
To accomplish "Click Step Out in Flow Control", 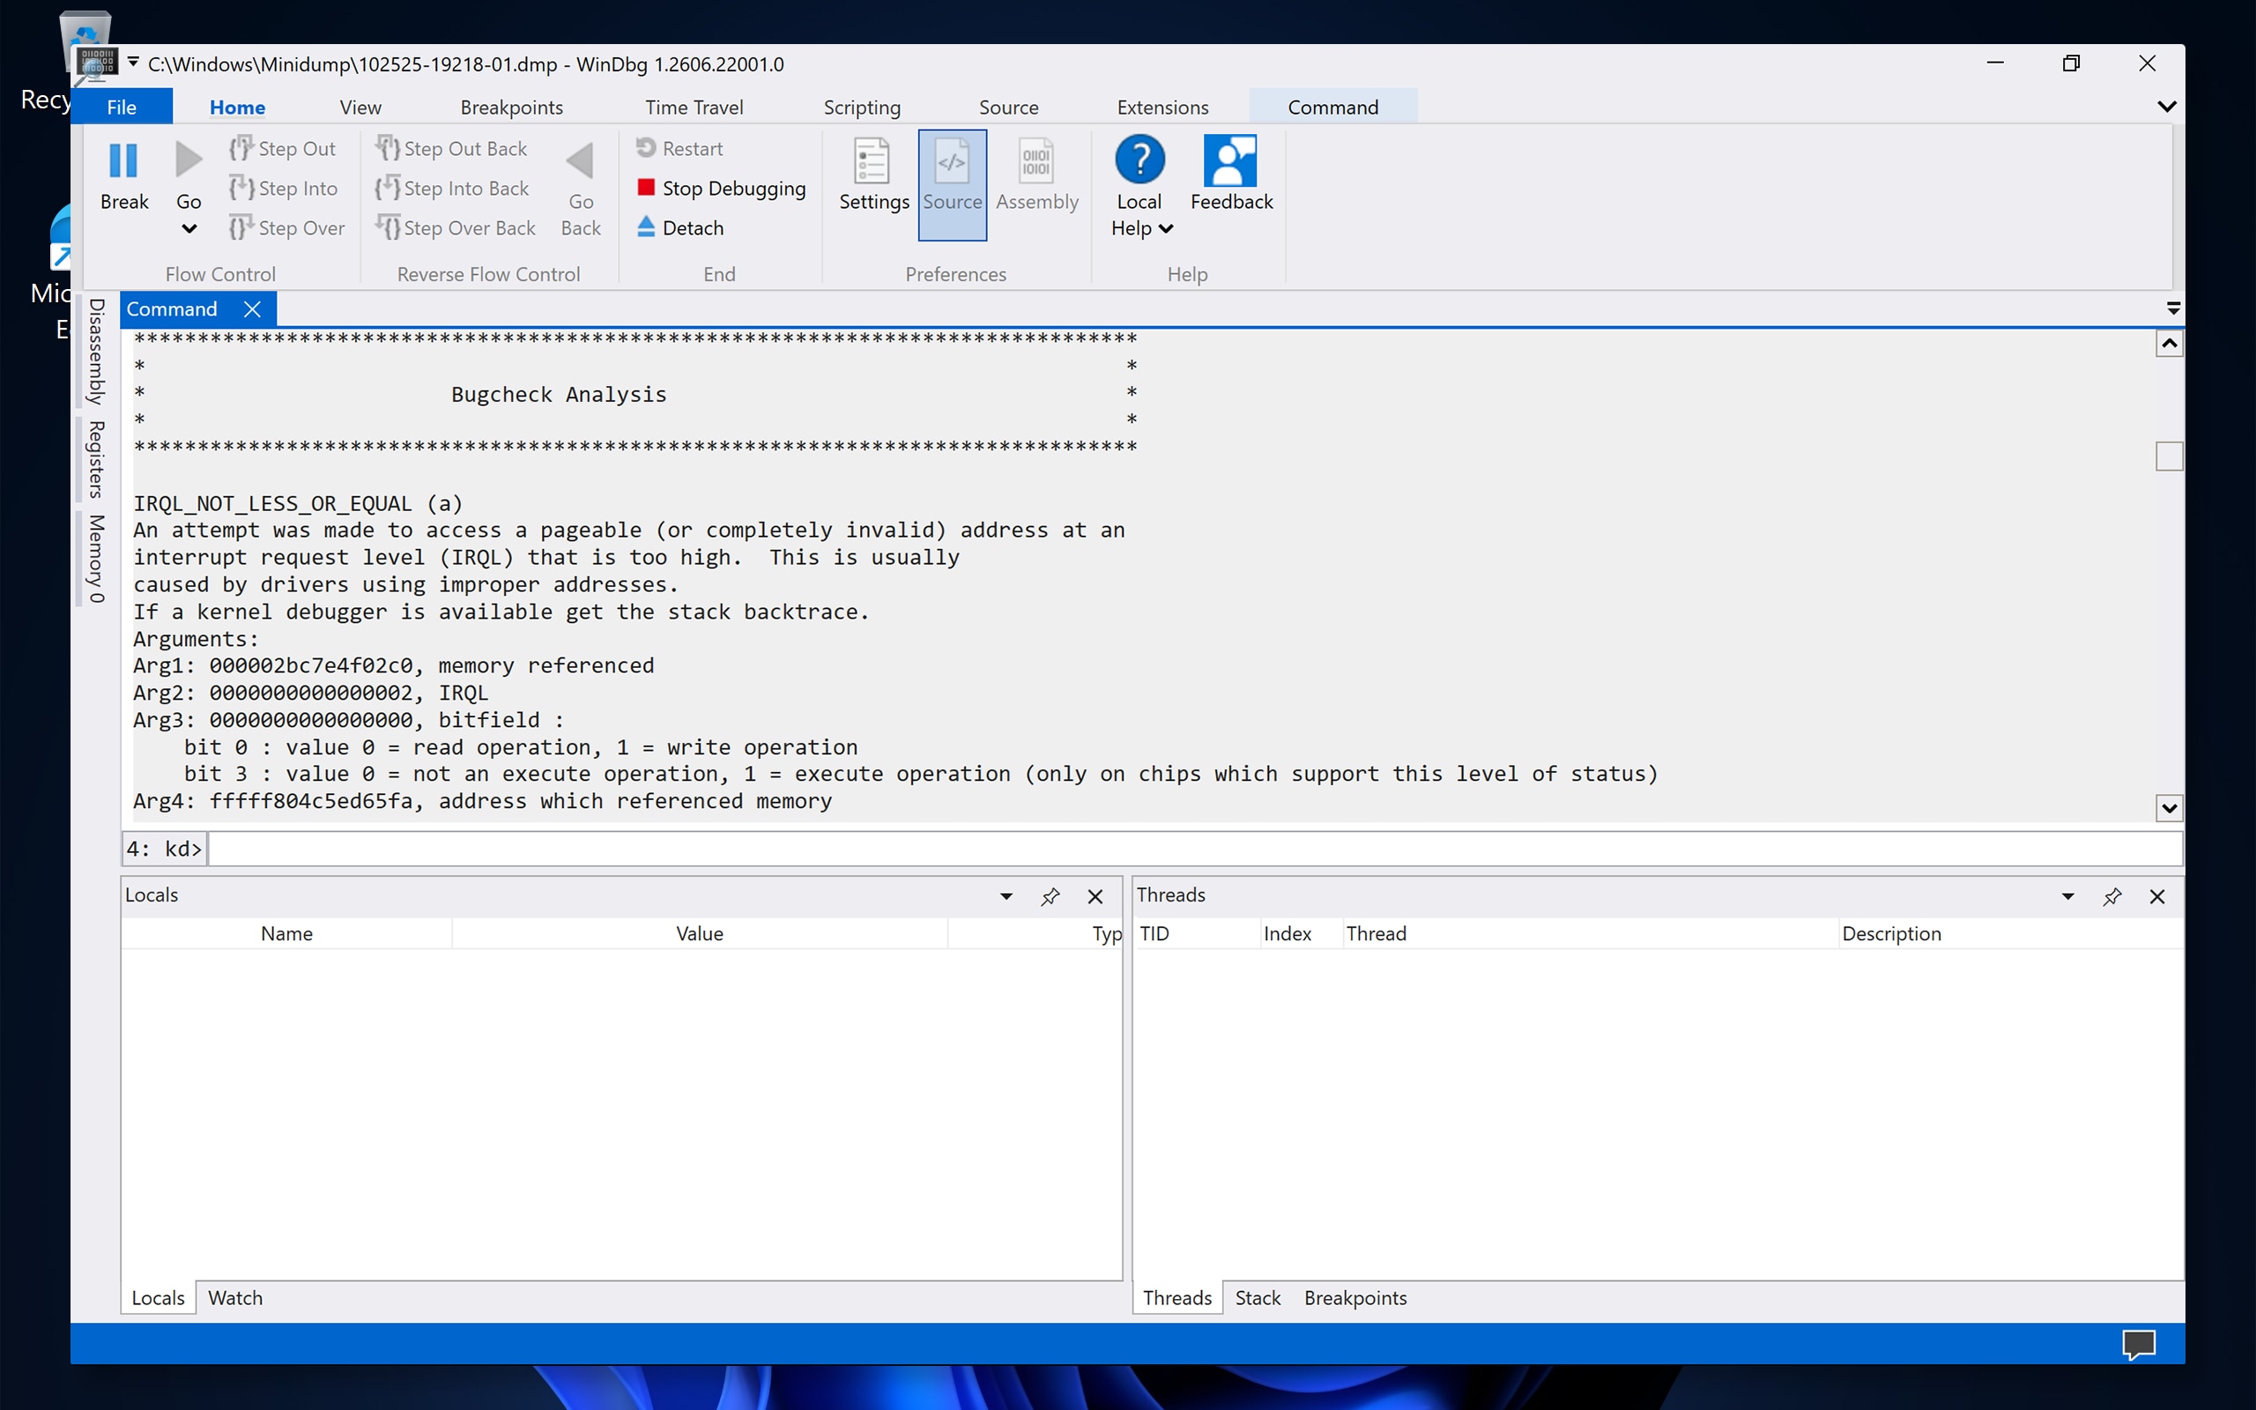I will click(283, 148).
